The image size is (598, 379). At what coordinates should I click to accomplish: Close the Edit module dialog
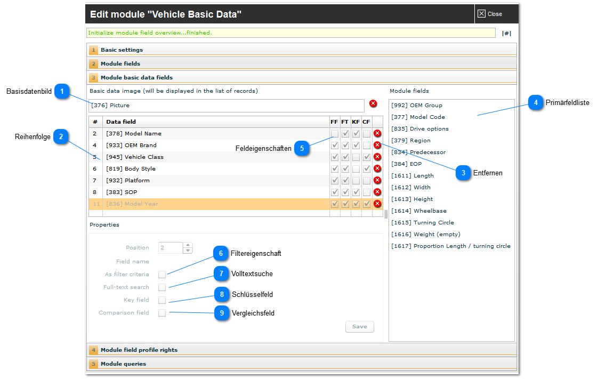click(490, 14)
